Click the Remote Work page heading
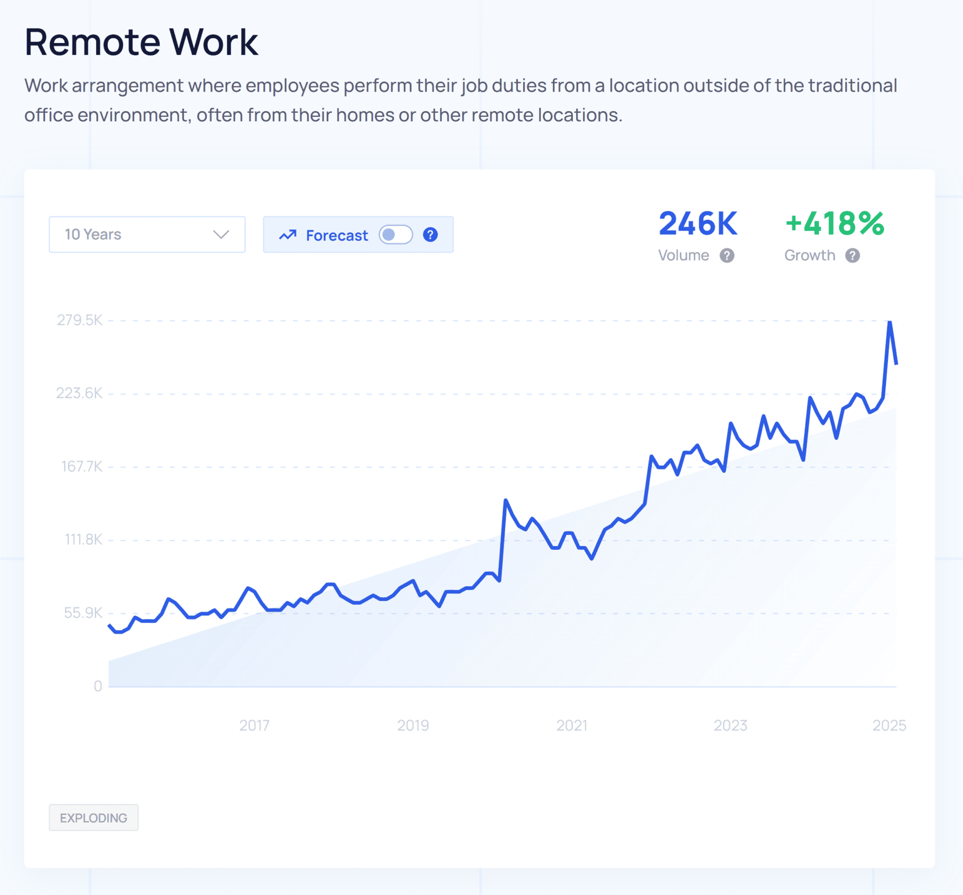 141,42
